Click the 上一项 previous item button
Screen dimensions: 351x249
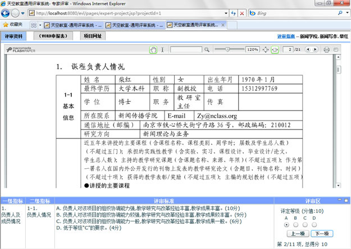[x=298, y=234]
